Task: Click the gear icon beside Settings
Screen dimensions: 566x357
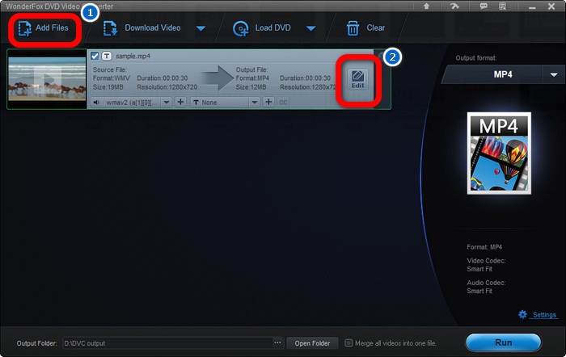Action: tap(522, 314)
